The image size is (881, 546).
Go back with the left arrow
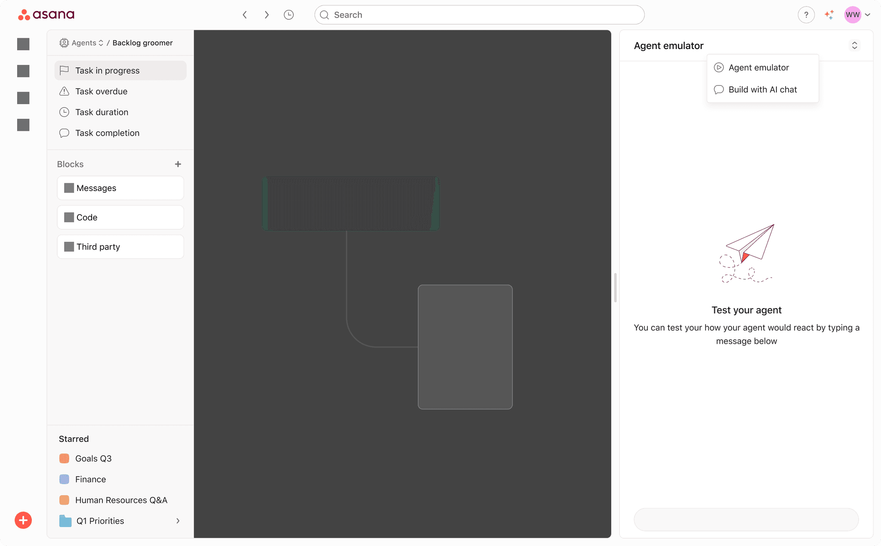tap(245, 15)
